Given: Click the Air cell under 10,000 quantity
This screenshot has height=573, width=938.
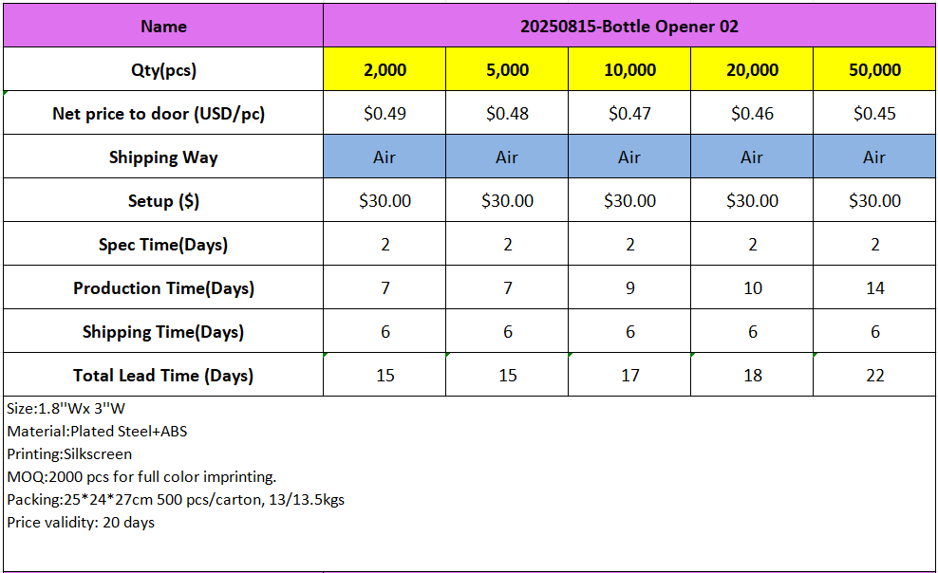Looking at the screenshot, I should [x=629, y=157].
